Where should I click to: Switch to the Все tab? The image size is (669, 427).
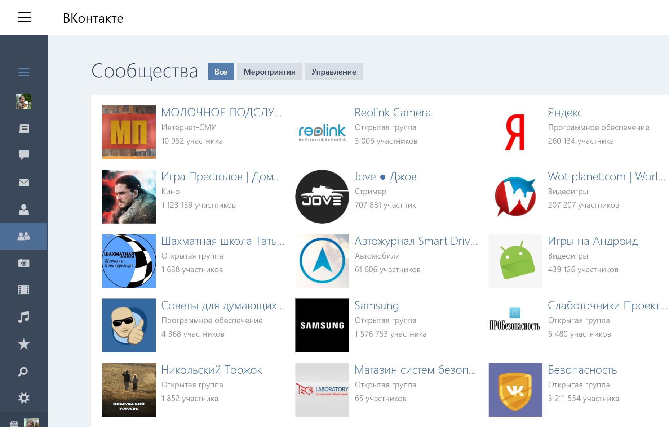pos(221,71)
